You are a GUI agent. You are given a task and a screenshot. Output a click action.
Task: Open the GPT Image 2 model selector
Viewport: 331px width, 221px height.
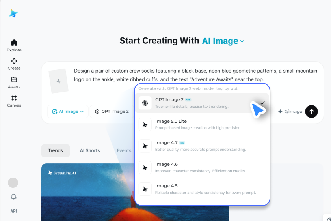(x=112, y=111)
